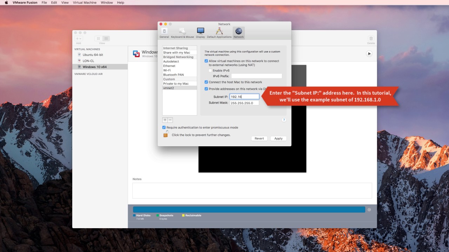The width and height of the screenshot is (449, 252).
Task: Toggle Provide addresses on this network checkbox
Action: (x=206, y=89)
